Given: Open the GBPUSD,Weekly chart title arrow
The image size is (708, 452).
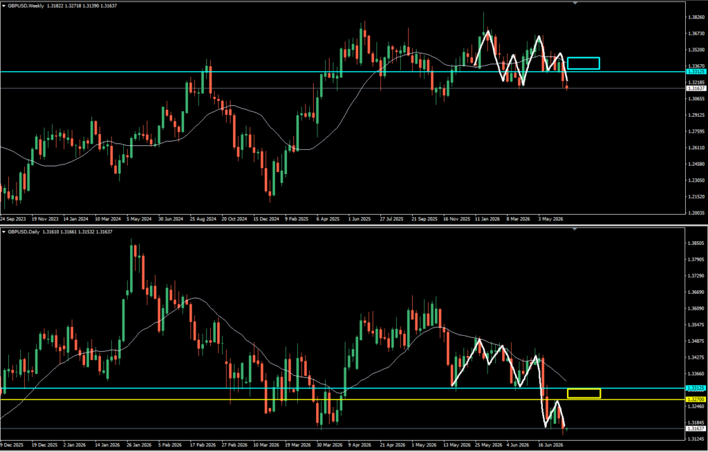Looking at the screenshot, I should (x=4, y=6).
